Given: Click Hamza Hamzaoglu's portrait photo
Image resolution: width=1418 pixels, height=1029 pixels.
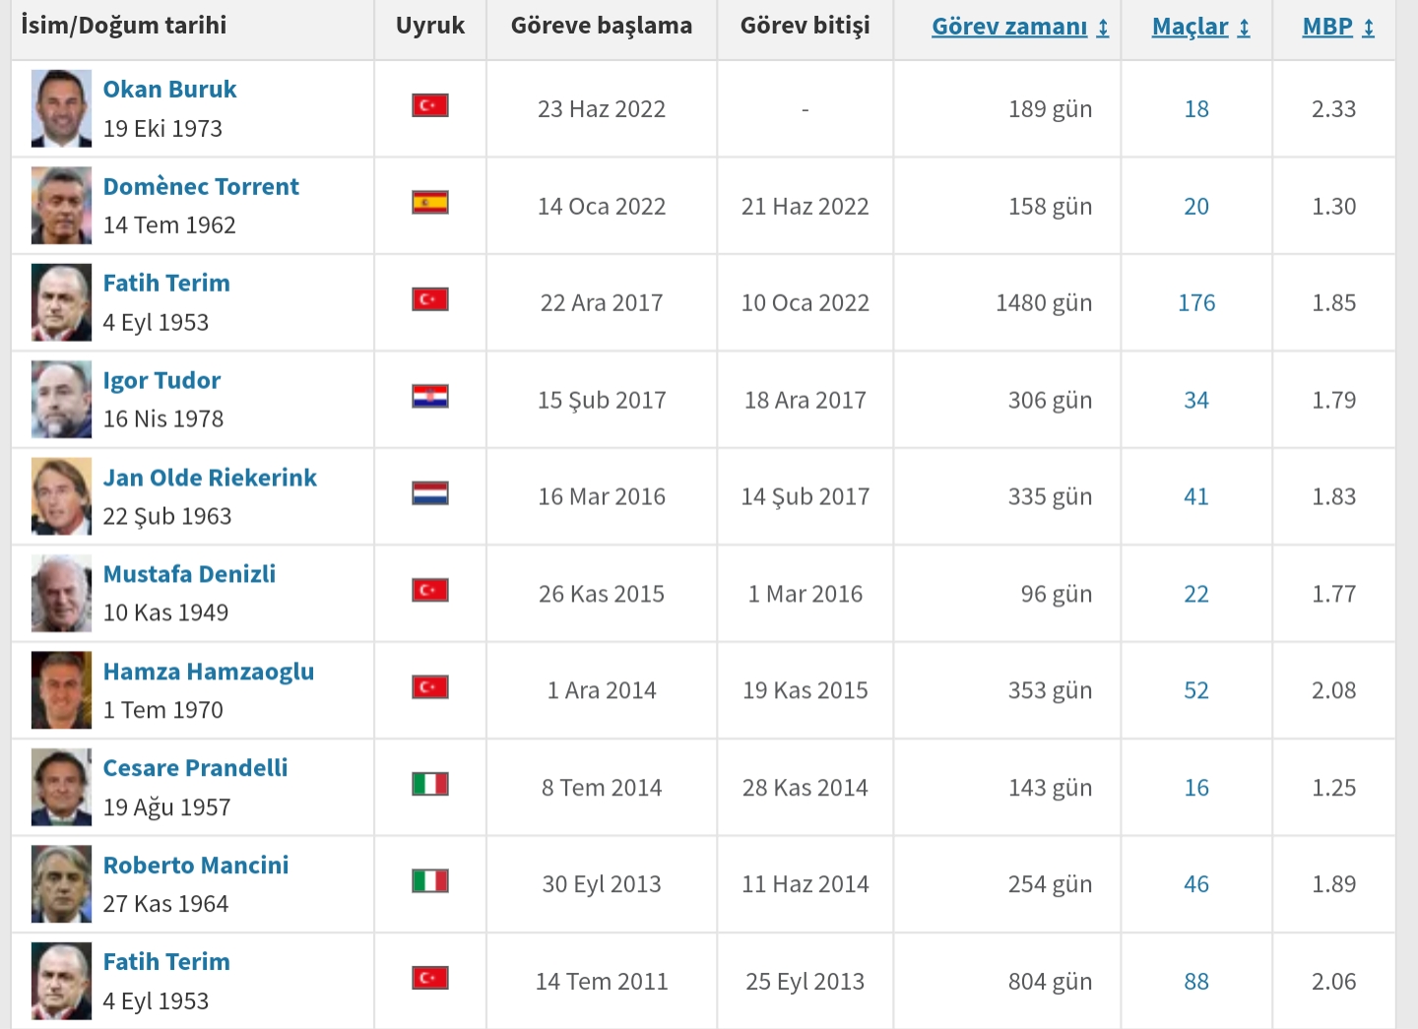Looking at the screenshot, I should [61, 690].
